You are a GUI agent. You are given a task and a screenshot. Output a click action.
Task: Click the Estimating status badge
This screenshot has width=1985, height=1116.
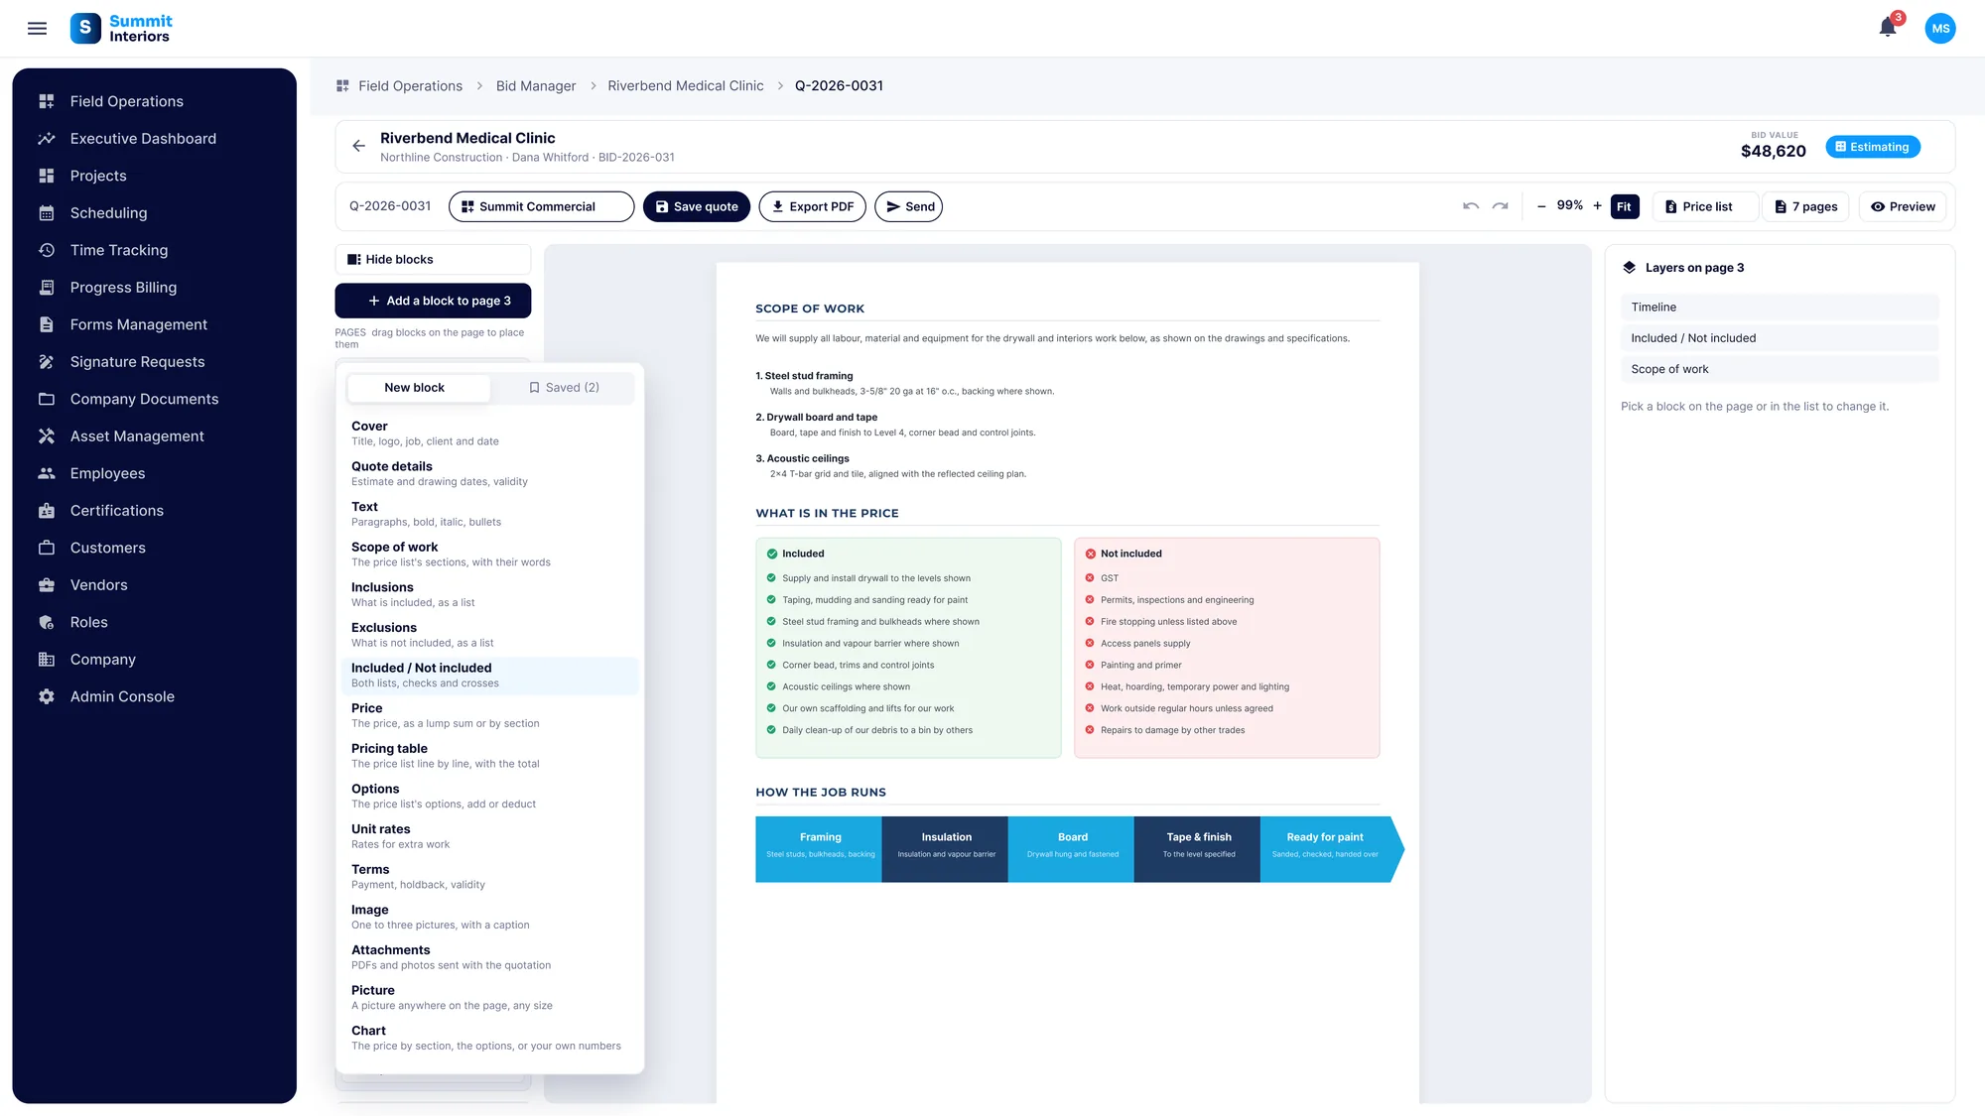pos(1873,147)
